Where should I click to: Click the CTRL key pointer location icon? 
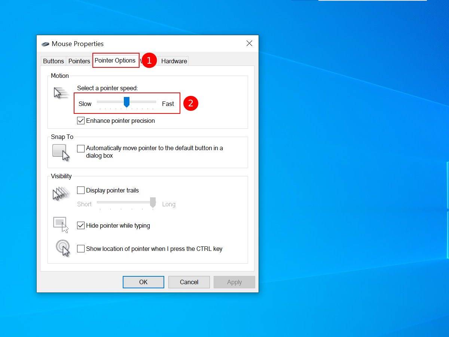click(62, 248)
